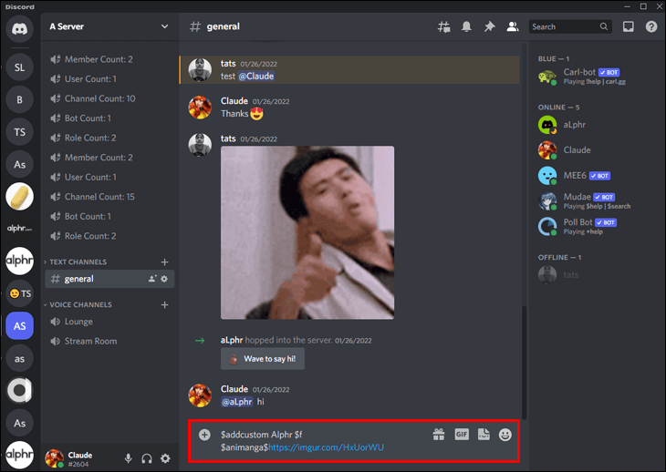Open the yellow pill server icon
The width and height of the screenshot is (666, 472).
[x=19, y=196]
